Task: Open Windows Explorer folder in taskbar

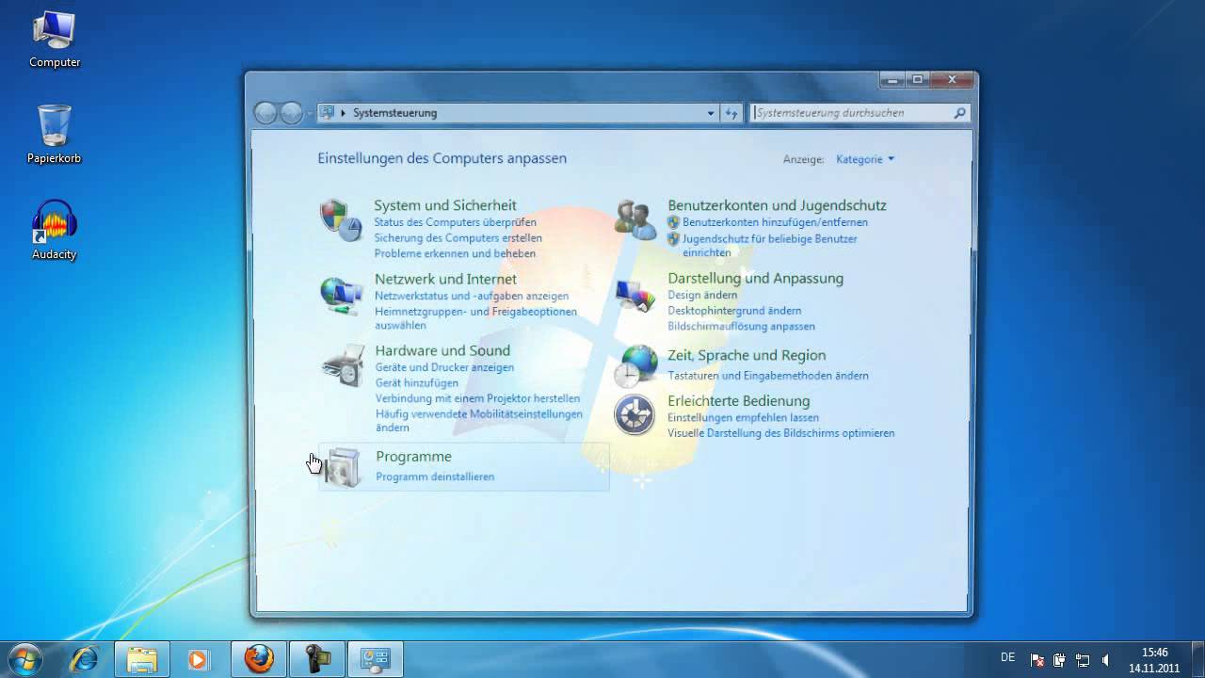Action: [x=142, y=659]
